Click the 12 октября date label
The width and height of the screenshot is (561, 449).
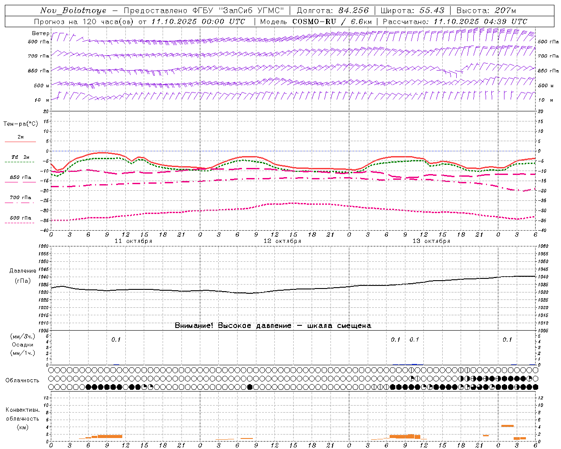(x=282, y=241)
